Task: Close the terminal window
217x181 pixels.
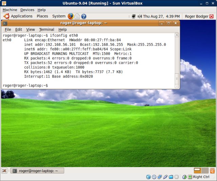Action: [x=176, y=23]
